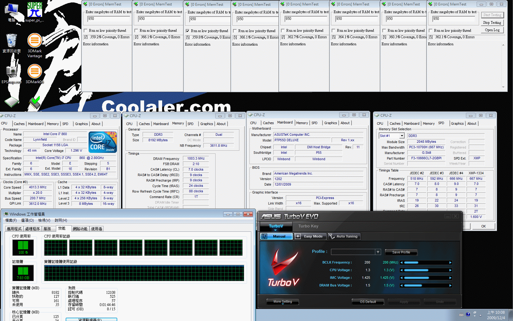Click the BCLK Frequency decrease arrow
Image resolution: width=513 pixels, height=321 pixels.
pyautogui.click(x=401, y=263)
